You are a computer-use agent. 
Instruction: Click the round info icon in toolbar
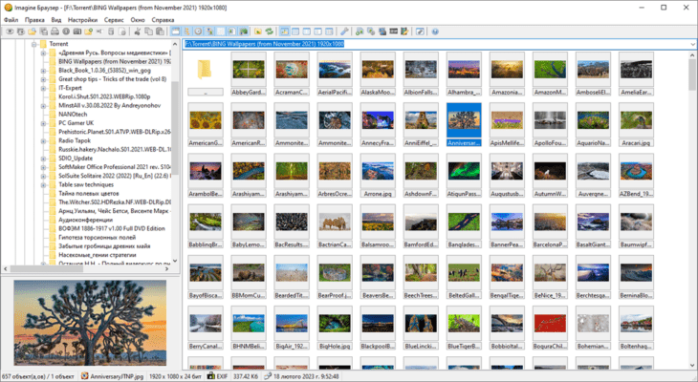(66, 32)
